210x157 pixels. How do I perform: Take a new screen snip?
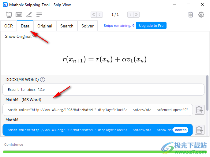[x=9, y=15]
